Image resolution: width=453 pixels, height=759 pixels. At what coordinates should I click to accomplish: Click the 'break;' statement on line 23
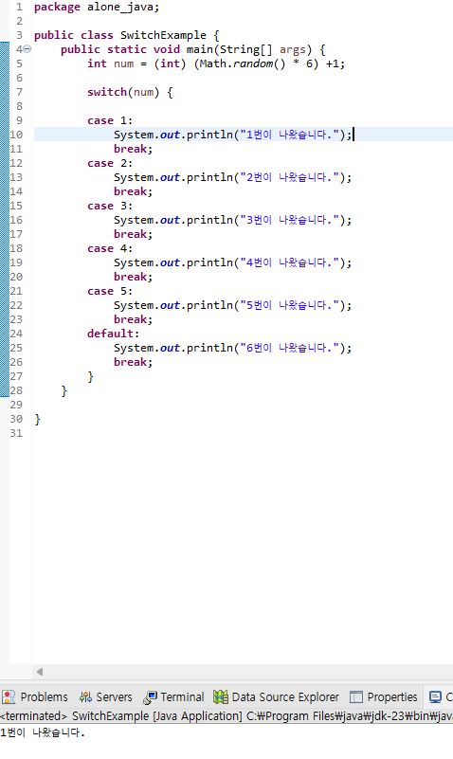133,319
